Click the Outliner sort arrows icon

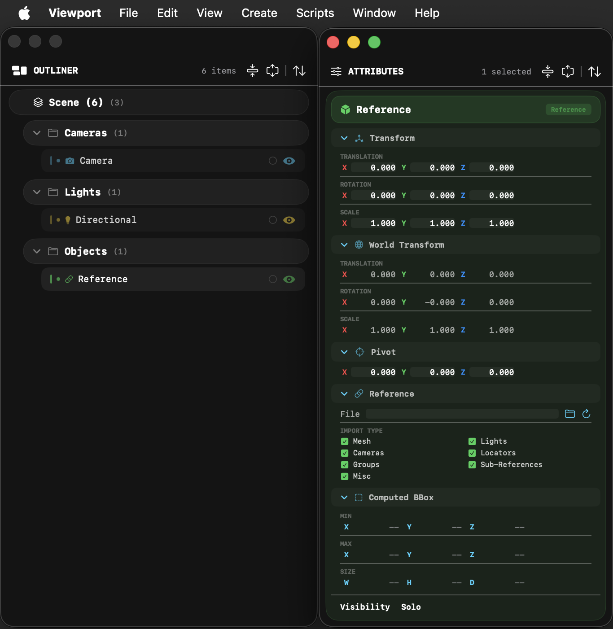pos(299,70)
